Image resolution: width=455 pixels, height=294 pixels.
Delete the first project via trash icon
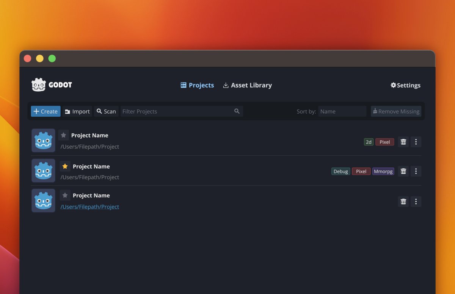403,142
